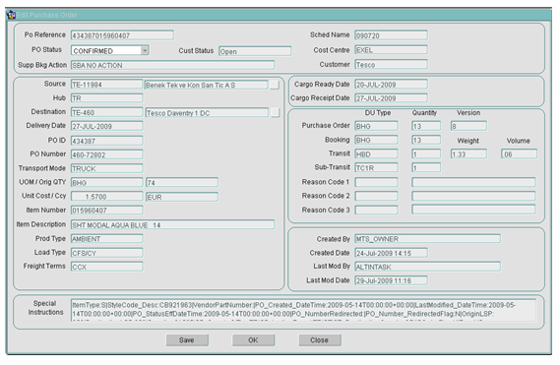Click the Transit DU Type field HBD
Viewport: 560px width, 365px height.
coord(376,153)
